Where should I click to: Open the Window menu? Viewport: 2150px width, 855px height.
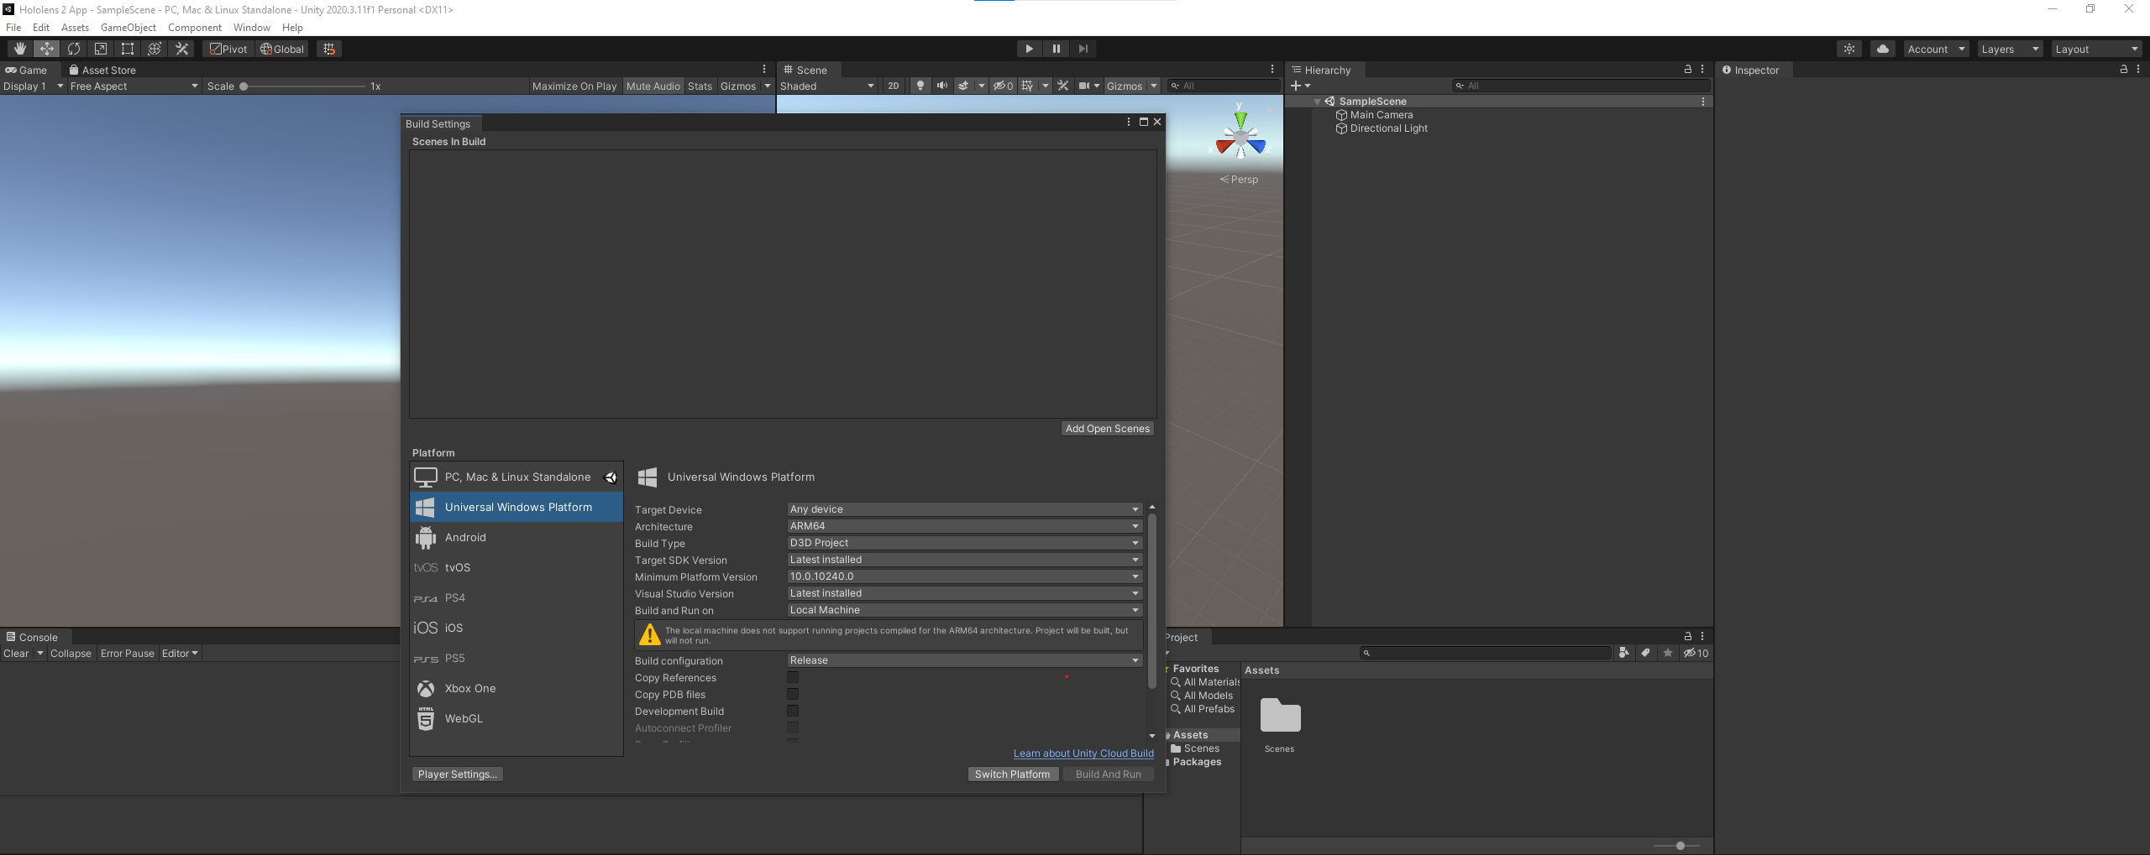coord(252,28)
